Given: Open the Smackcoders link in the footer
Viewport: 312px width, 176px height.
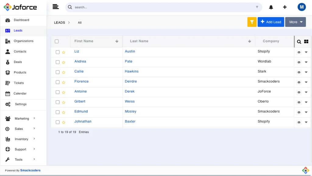Looking at the screenshot, I should coord(30,170).
